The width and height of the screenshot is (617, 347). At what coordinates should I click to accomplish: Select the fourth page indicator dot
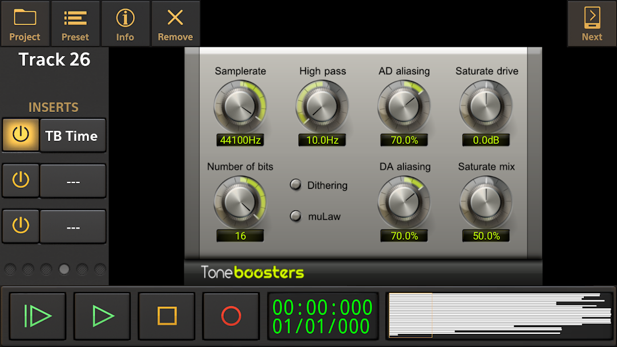64,269
